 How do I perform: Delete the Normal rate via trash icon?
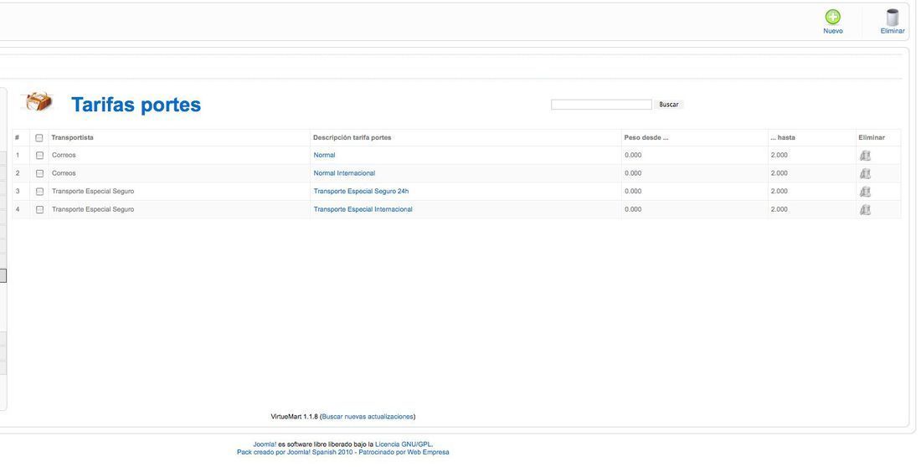coord(865,156)
